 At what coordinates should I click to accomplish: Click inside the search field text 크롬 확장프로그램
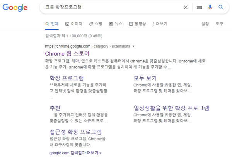(x=63, y=7)
